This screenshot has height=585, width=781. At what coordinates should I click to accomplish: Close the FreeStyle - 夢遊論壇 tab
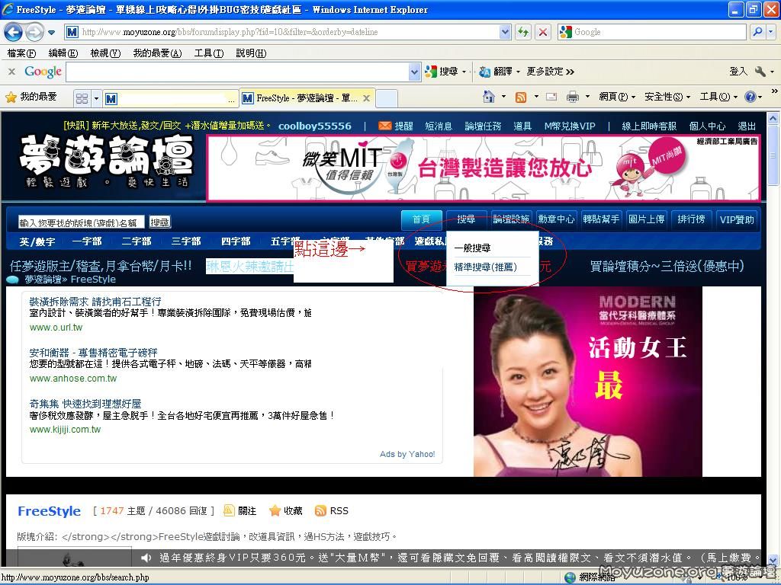(x=366, y=98)
